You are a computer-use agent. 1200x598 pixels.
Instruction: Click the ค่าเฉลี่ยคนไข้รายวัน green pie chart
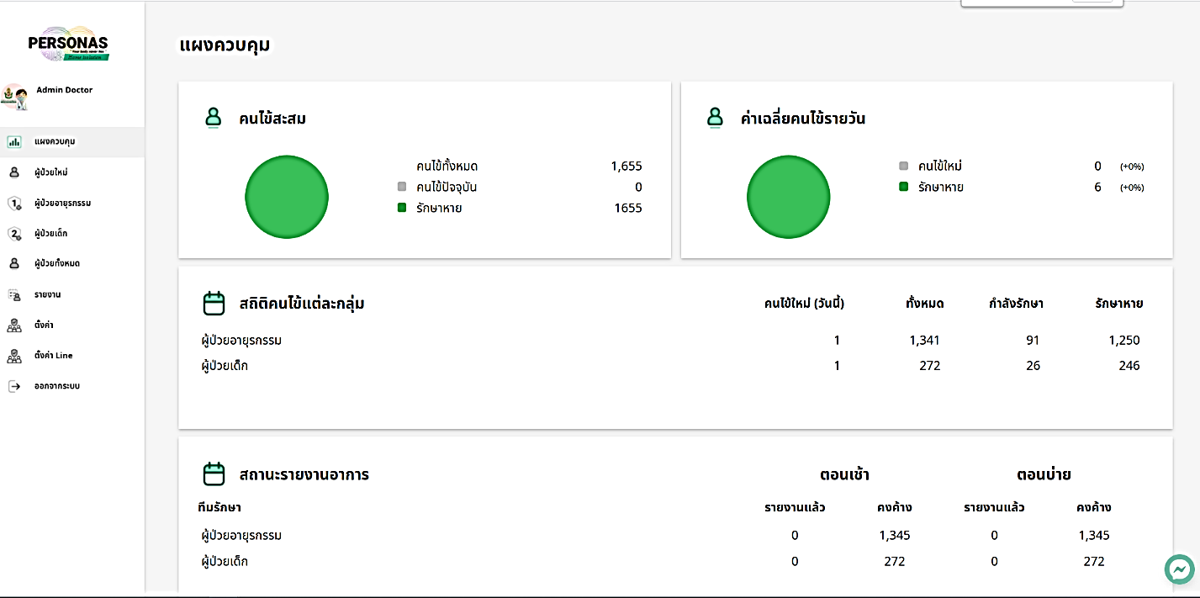(x=789, y=197)
